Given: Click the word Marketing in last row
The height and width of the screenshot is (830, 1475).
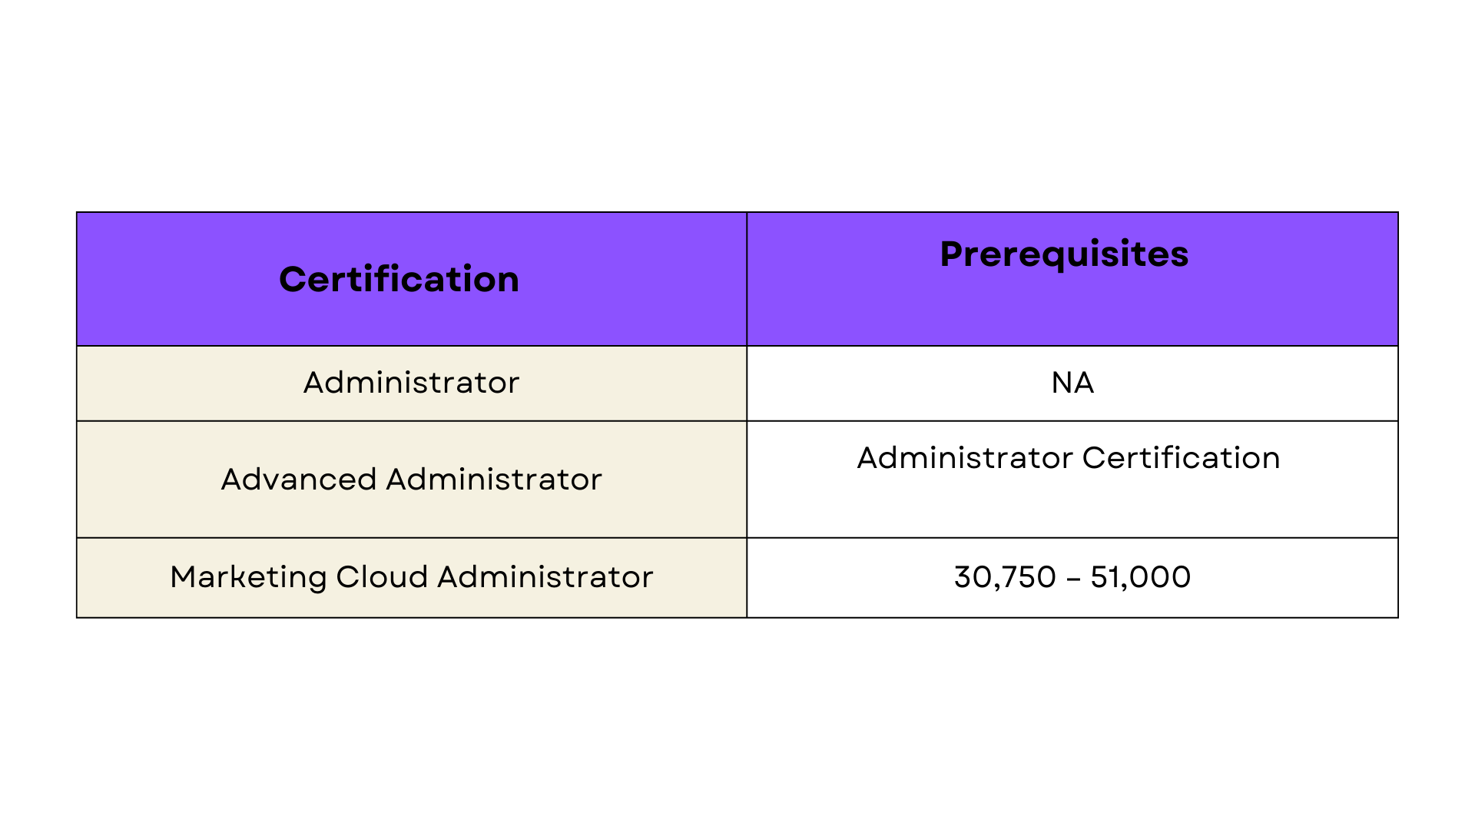Looking at the screenshot, I should point(249,577).
